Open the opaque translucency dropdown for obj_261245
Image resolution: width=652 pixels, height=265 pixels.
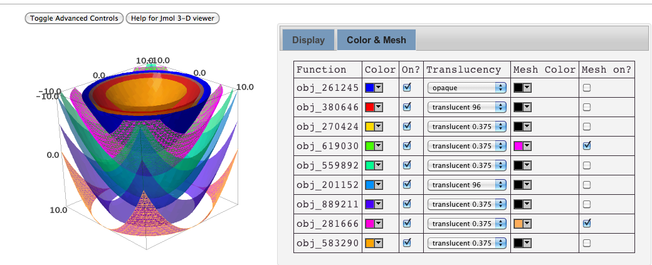466,88
